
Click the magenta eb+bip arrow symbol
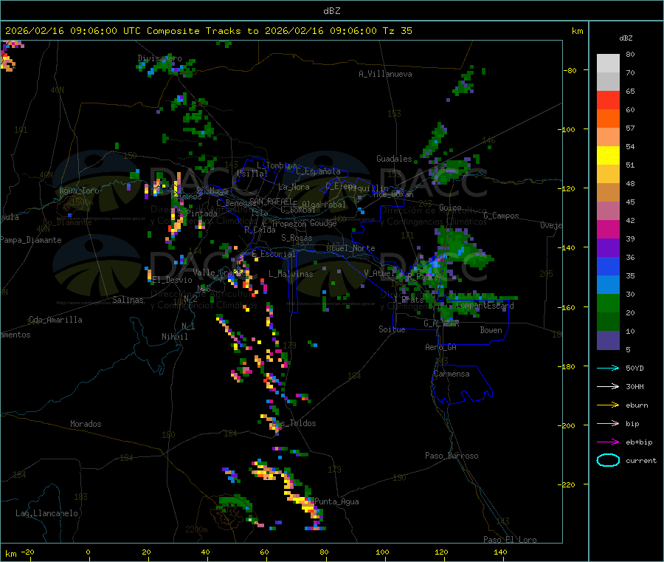click(608, 442)
